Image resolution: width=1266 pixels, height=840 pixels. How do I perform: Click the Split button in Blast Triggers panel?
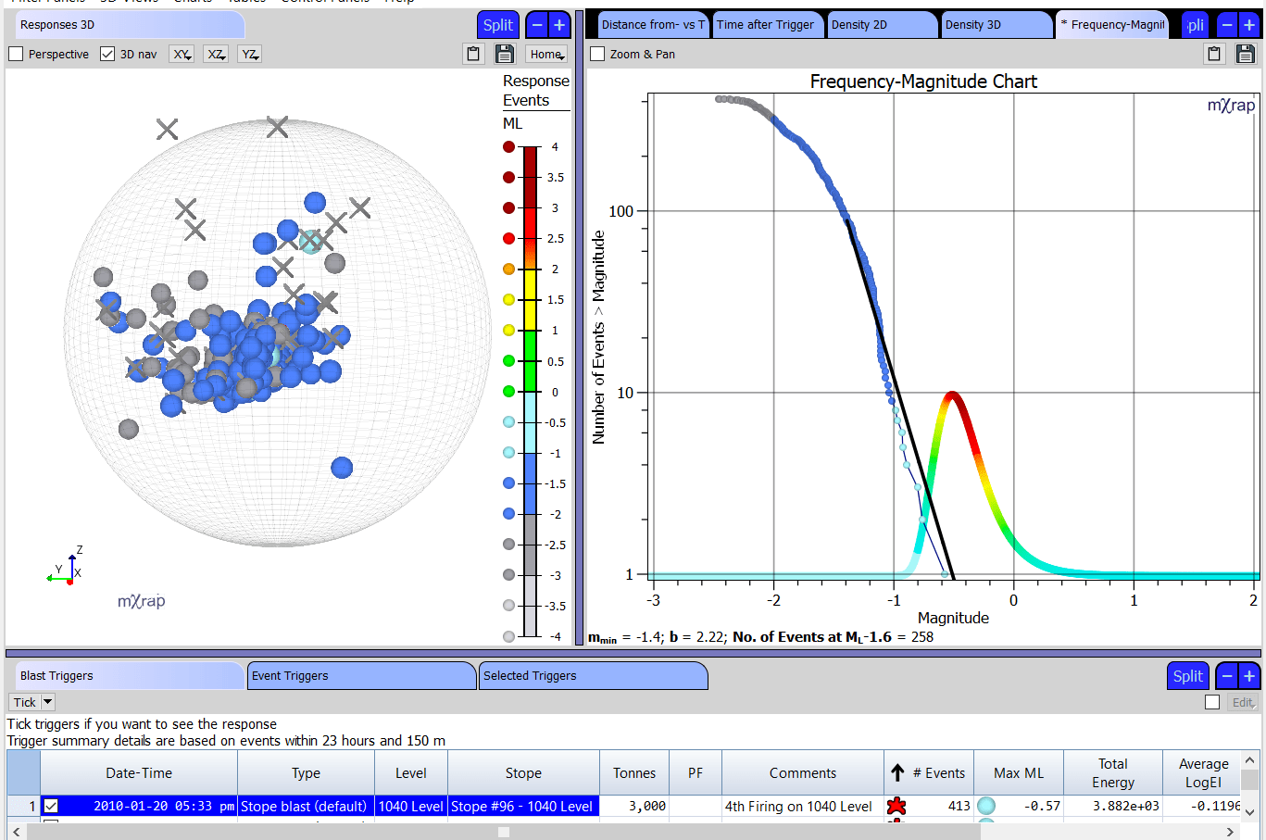tap(1187, 676)
